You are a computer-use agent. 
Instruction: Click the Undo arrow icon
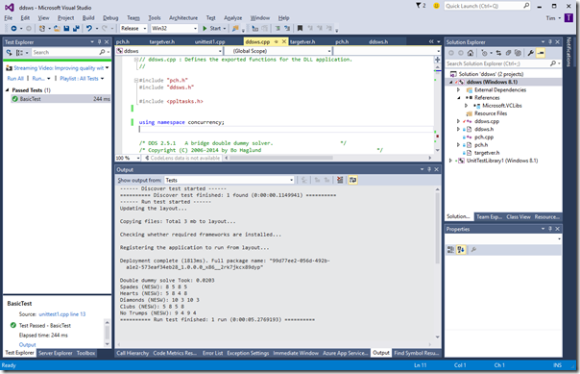[x=88, y=28]
